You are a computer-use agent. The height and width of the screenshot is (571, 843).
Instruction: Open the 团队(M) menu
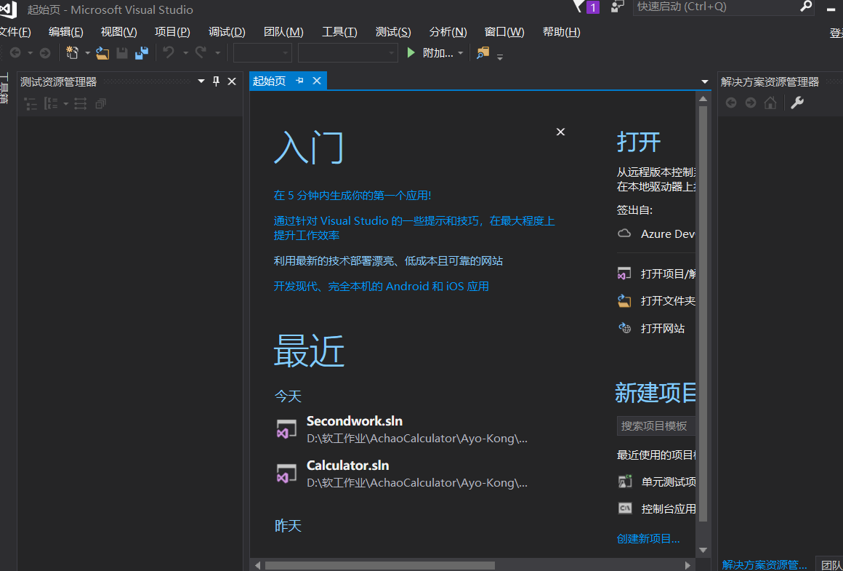point(283,32)
